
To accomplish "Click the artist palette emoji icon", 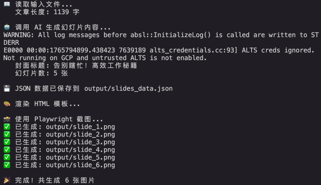I will (x=7, y=104).
